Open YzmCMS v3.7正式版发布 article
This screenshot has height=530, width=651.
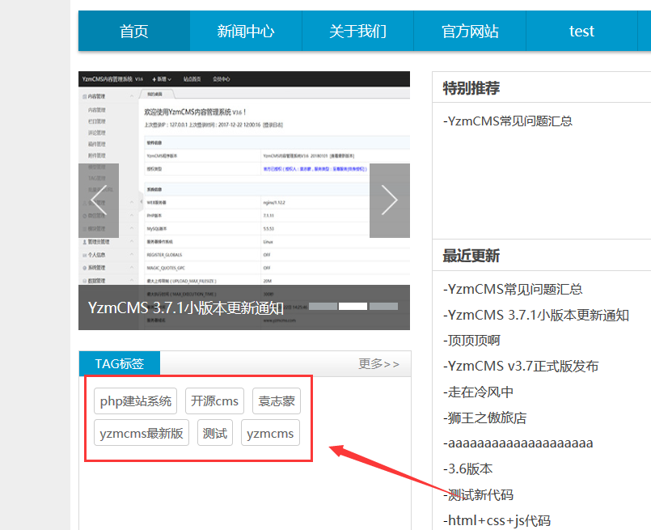pyautogui.click(x=521, y=366)
